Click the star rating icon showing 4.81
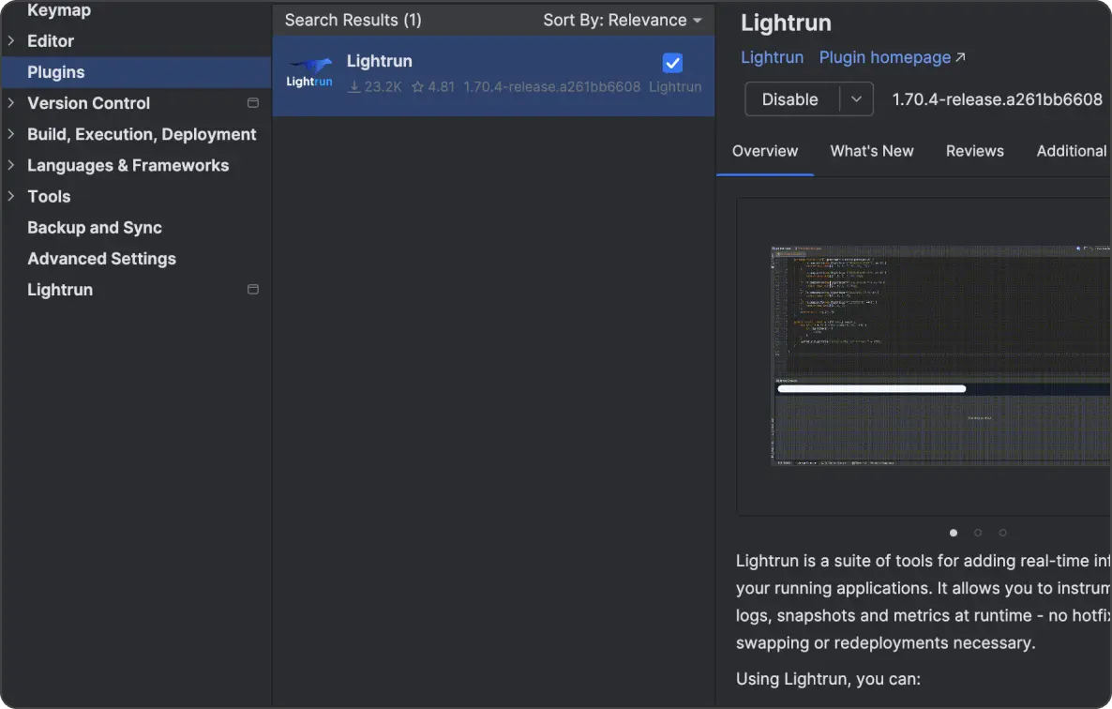The height and width of the screenshot is (709, 1112). (418, 87)
